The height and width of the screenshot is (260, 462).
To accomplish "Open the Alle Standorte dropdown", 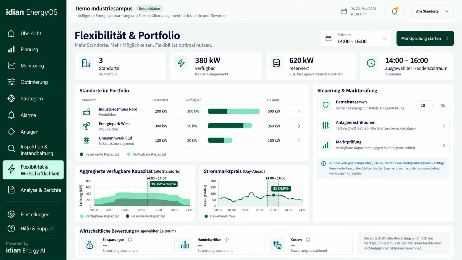I will pyautogui.click(x=432, y=11).
